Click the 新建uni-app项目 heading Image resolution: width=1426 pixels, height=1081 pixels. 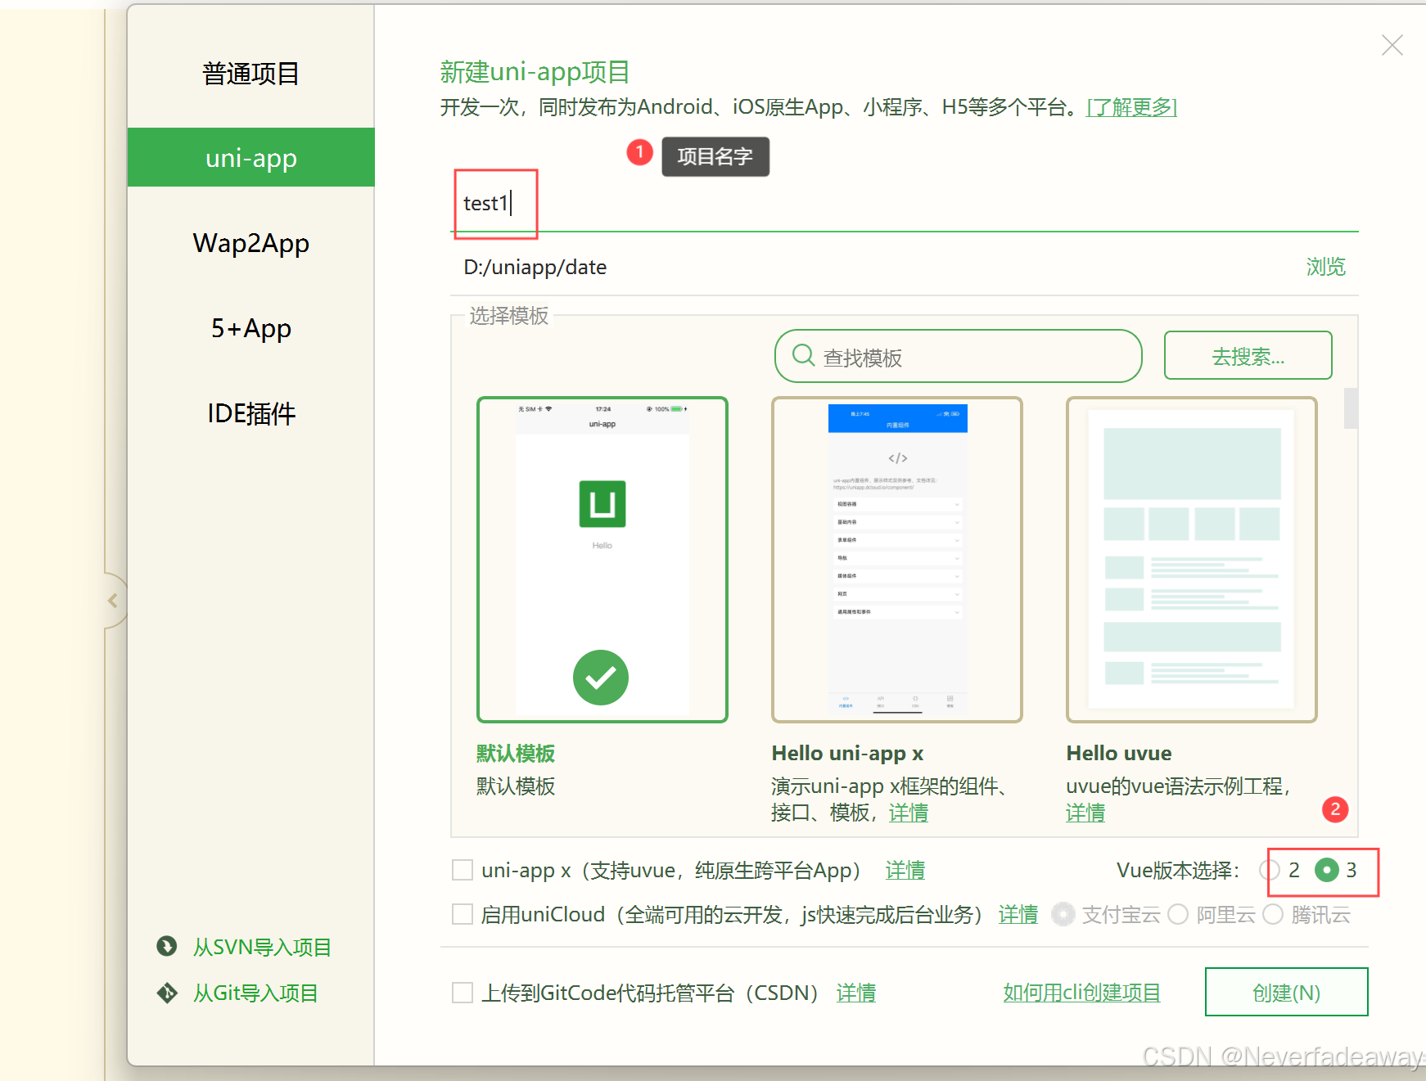535,72
